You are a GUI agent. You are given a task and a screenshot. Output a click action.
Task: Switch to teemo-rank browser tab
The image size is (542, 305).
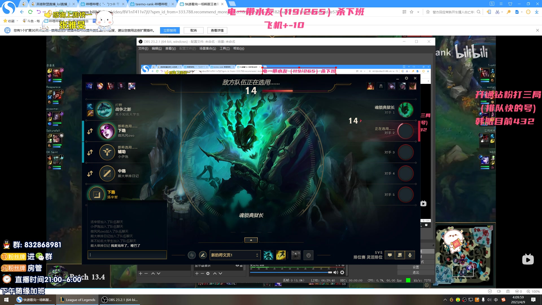coord(151,4)
